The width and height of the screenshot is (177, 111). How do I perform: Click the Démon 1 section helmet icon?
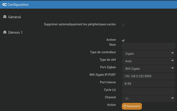coord(5,32)
